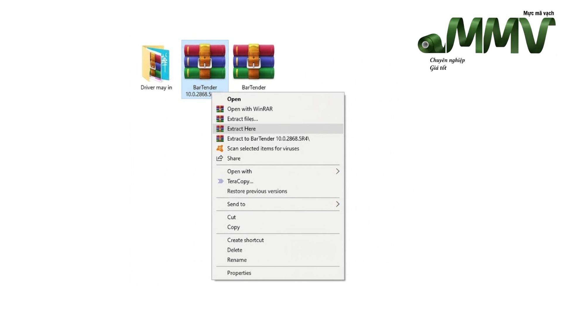Select Cut in the context menu
Viewport: 562px width, 316px height.
(x=278, y=217)
